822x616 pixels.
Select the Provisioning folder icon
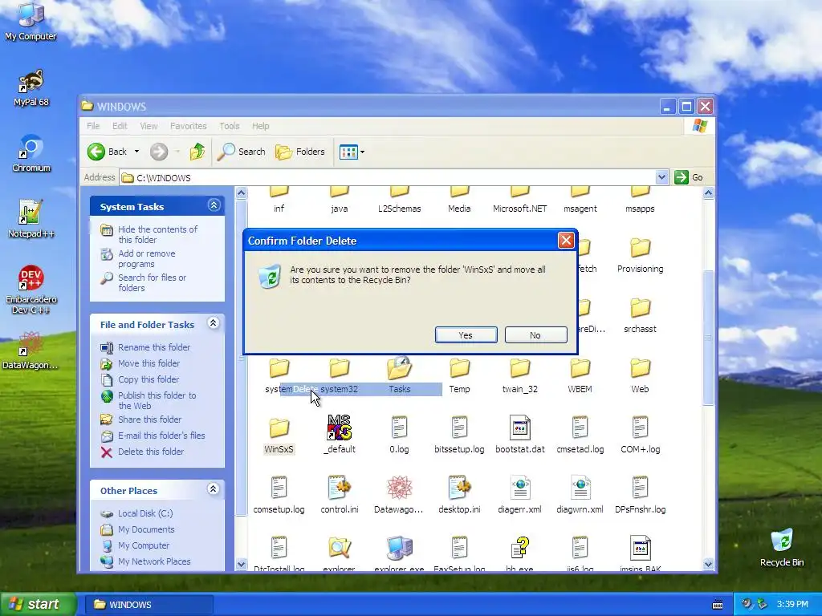click(x=640, y=248)
